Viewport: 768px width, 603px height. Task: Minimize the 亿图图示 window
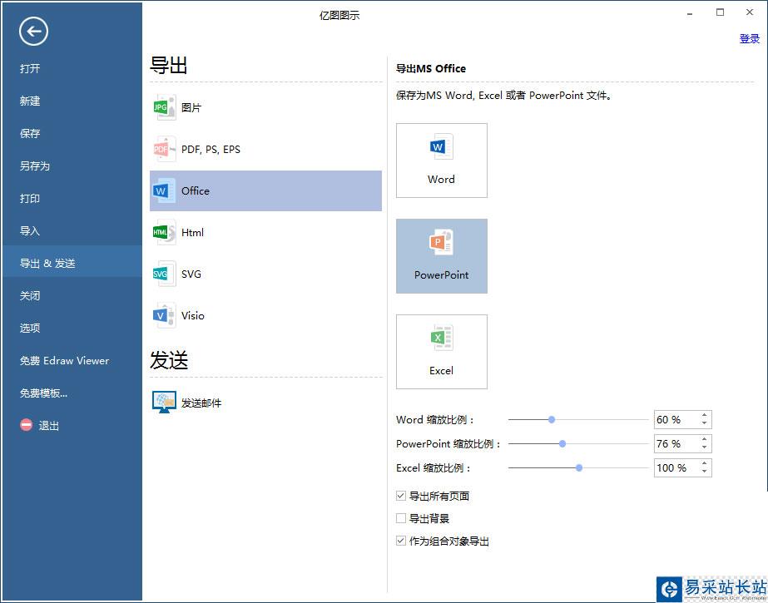pos(690,13)
